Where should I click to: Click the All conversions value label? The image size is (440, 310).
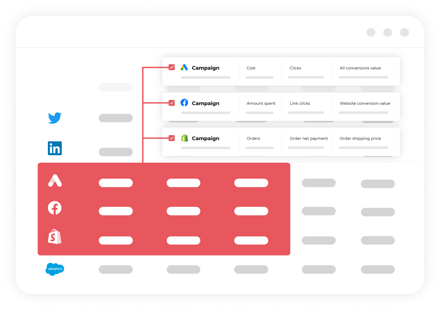[x=360, y=68]
